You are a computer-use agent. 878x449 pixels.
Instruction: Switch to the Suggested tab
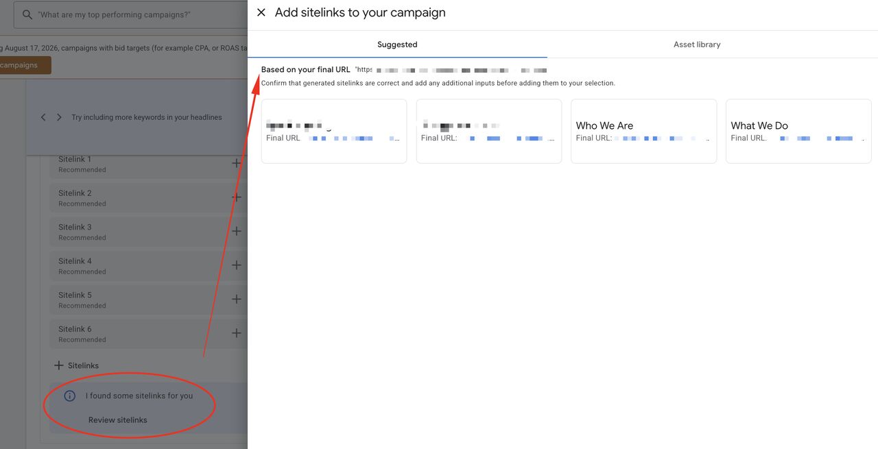397,45
